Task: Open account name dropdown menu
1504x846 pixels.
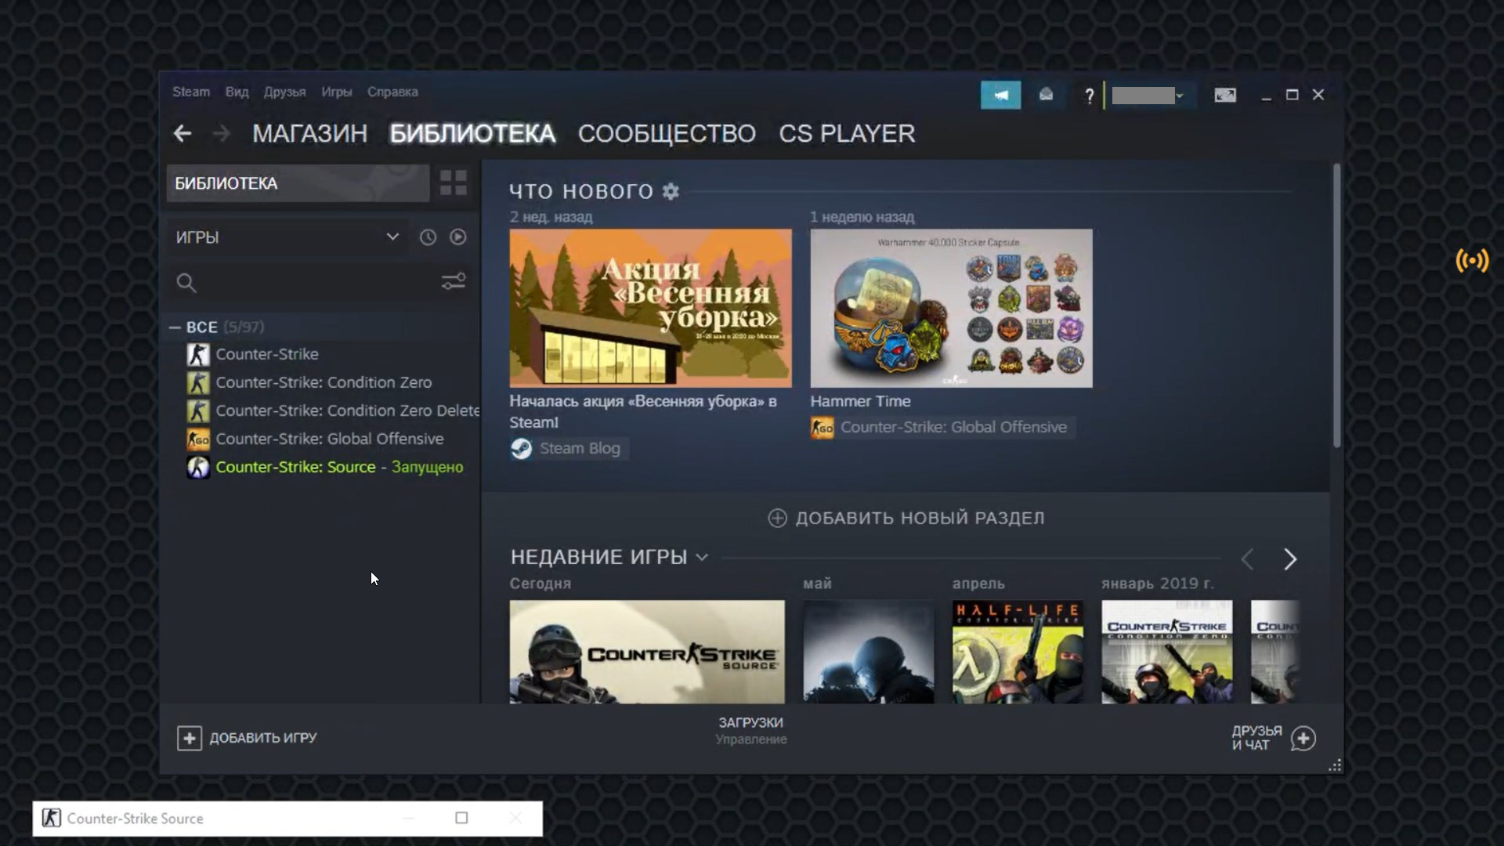Action: point(1148,96)
